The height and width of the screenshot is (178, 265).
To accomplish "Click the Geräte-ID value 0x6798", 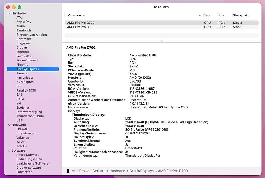I will pyautogui.click(x=135, y=81).
